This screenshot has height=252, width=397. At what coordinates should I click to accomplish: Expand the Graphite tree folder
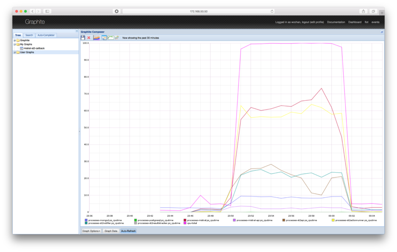15,40
